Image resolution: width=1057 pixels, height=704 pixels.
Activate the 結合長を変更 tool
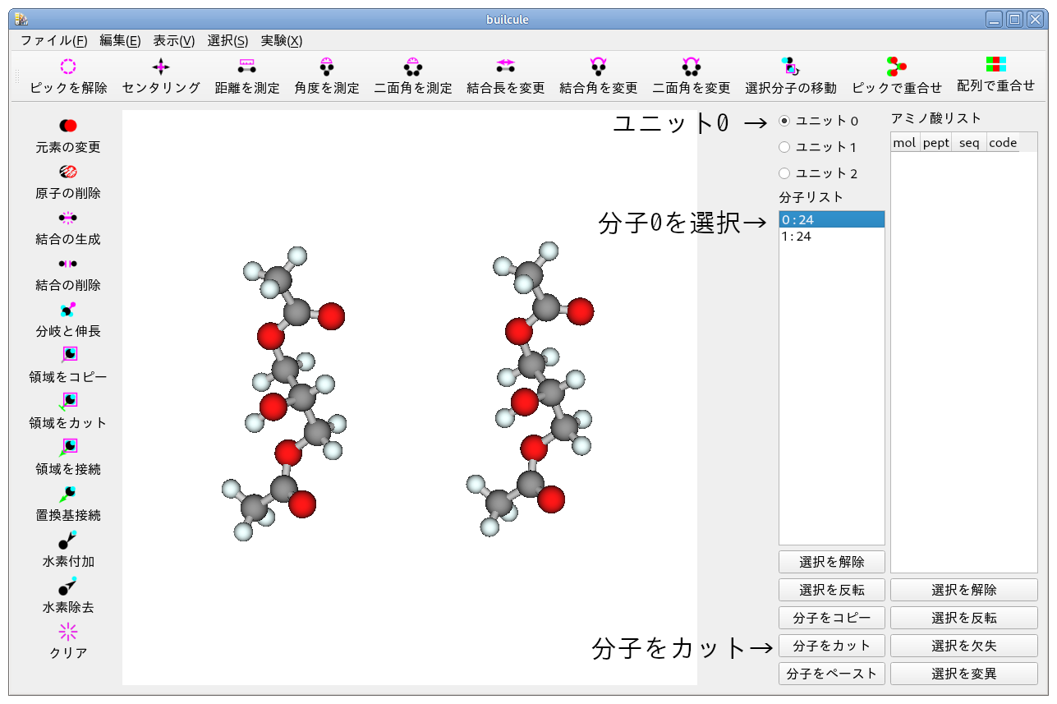(504, 76)
